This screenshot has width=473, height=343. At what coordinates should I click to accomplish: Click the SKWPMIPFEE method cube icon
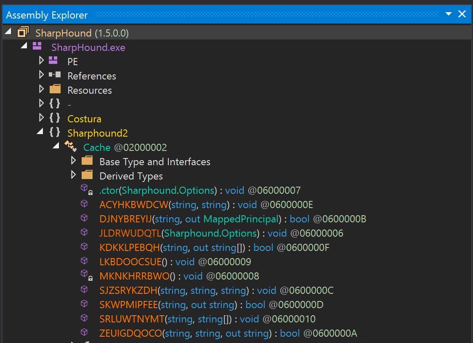point(84,303)
